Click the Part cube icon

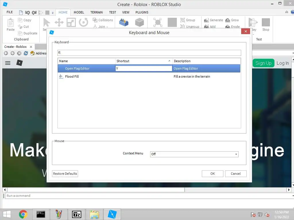click(x=140, y=22)
